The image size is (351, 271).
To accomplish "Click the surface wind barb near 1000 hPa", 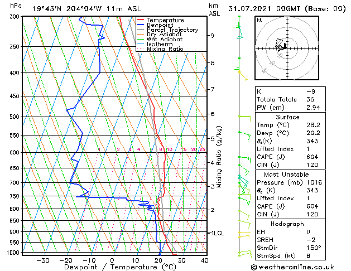I will (245, 254).
